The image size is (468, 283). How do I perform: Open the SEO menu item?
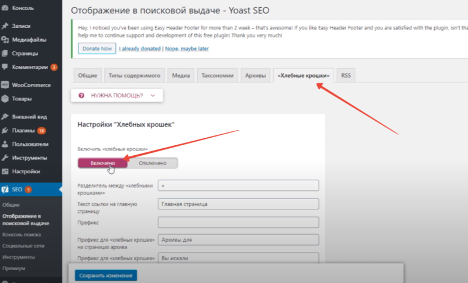(x=31, y=189)
